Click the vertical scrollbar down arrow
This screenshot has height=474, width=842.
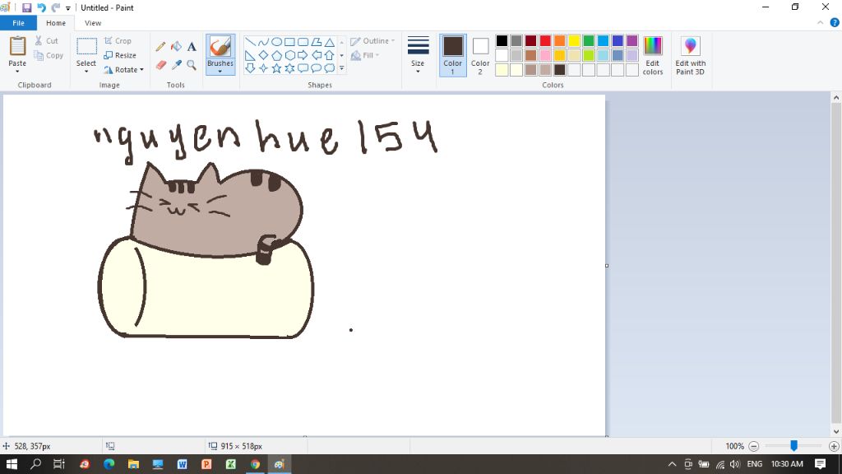click(x=836, y=431)
